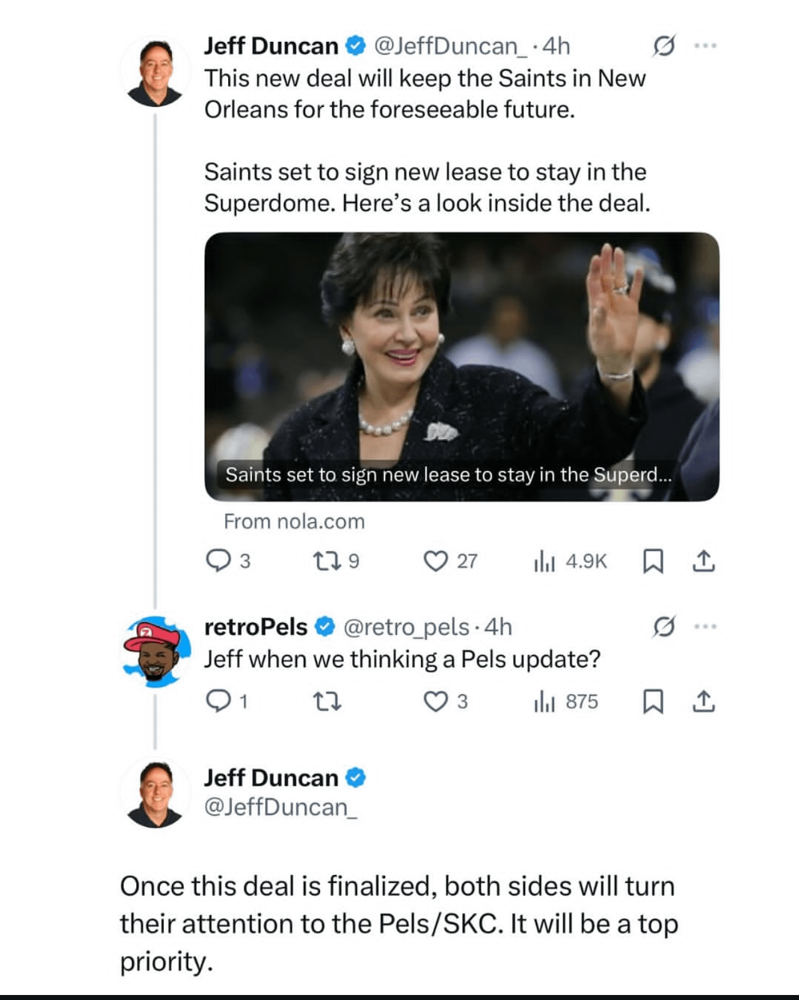Visit the @JeffDuncan_ handle in the reply

pos(281,807)
